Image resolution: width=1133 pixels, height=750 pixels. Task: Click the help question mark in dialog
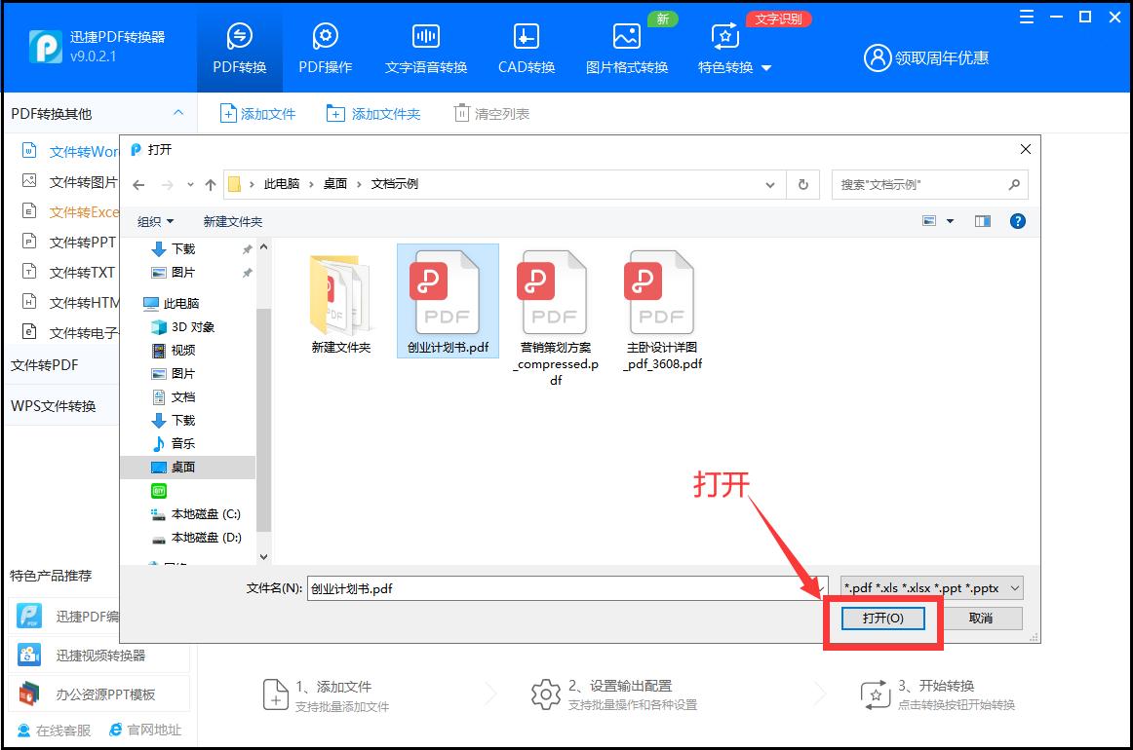tap(1017, 221)
